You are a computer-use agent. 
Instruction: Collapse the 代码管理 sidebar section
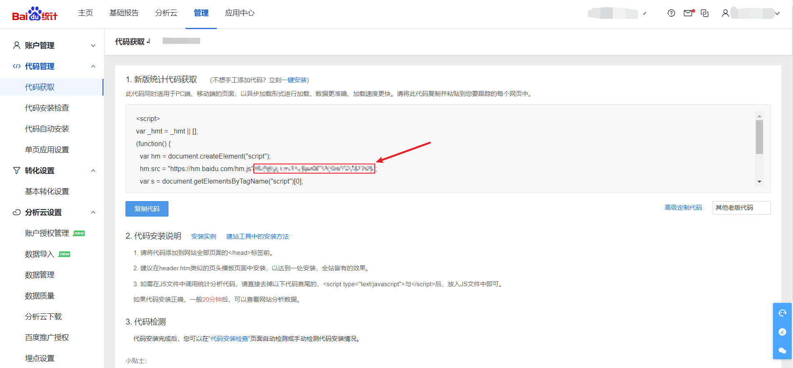coord(93,66)
